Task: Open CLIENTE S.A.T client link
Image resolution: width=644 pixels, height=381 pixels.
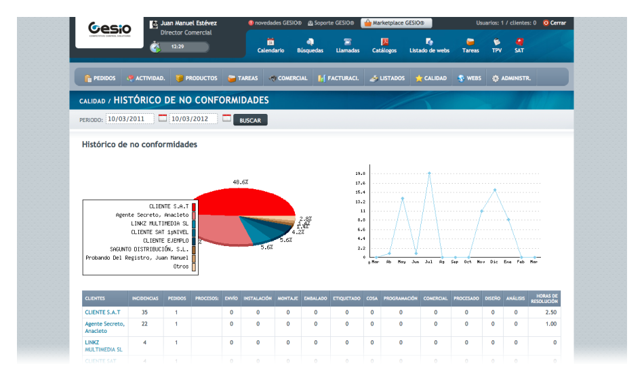Action: point(102,312)
